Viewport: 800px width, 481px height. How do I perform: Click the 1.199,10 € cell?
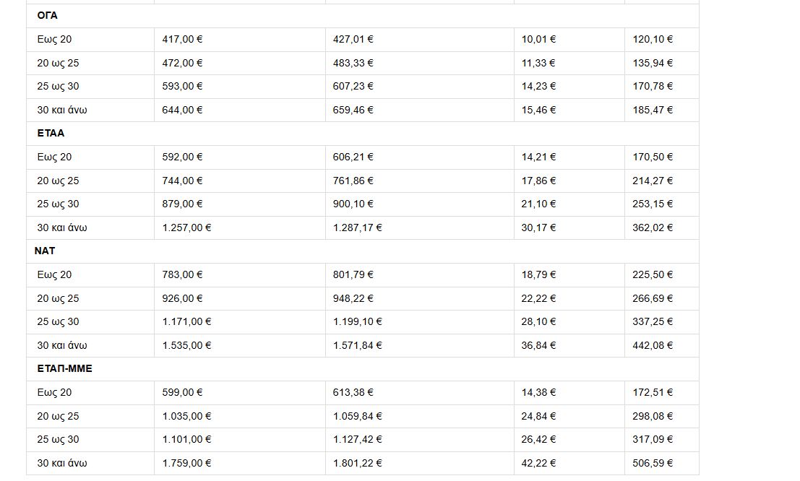click(357, 322)
